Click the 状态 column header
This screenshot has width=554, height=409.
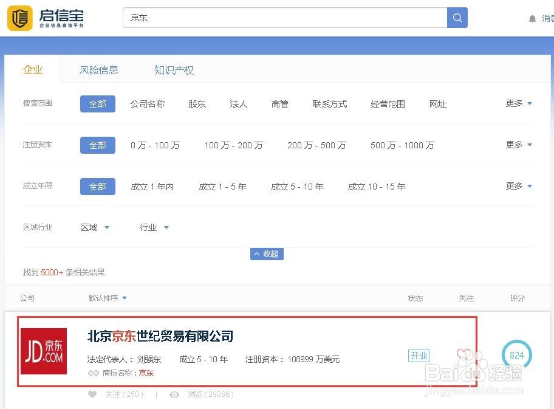pyautogui.click(x=415, y=298)
